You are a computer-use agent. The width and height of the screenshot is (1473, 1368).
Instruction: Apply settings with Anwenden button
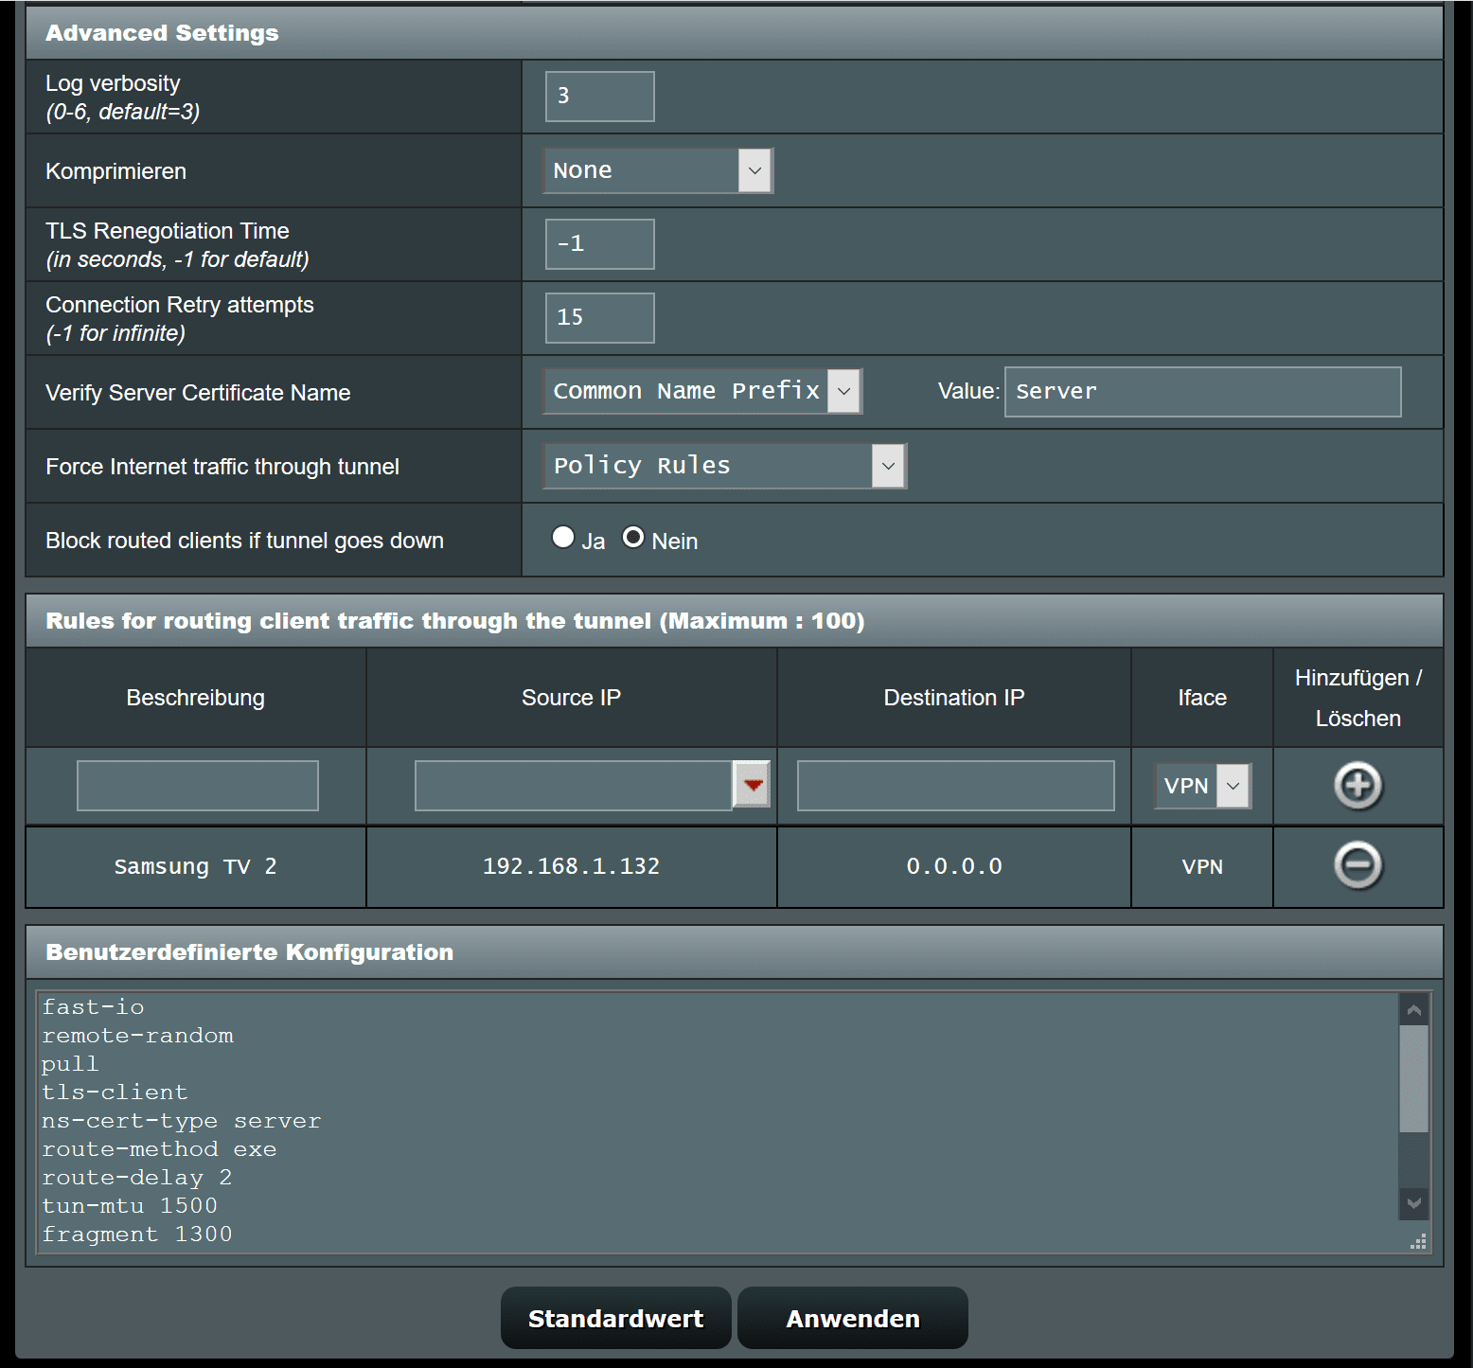click(853, 1318)
